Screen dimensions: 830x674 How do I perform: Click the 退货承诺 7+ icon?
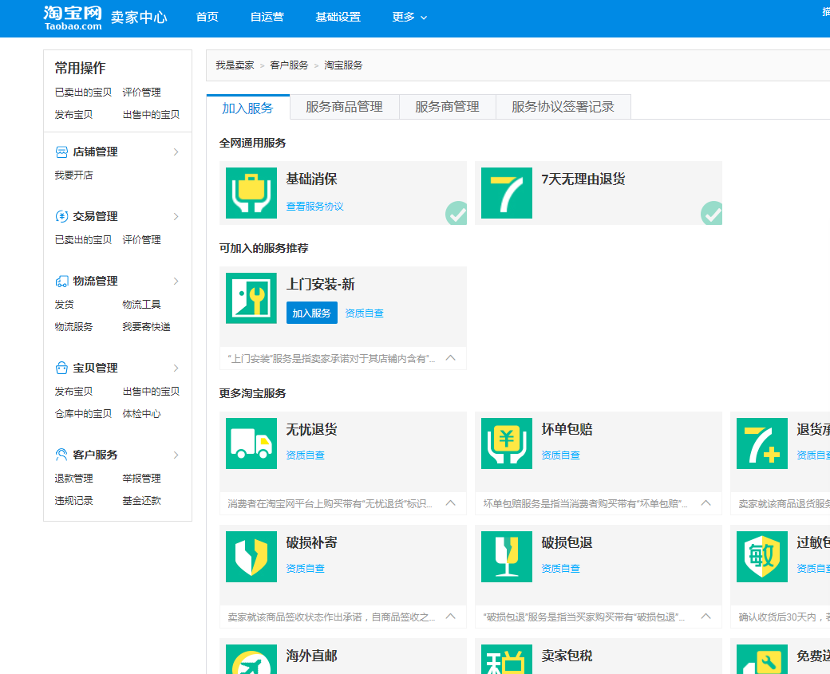[x=761, y=443]
